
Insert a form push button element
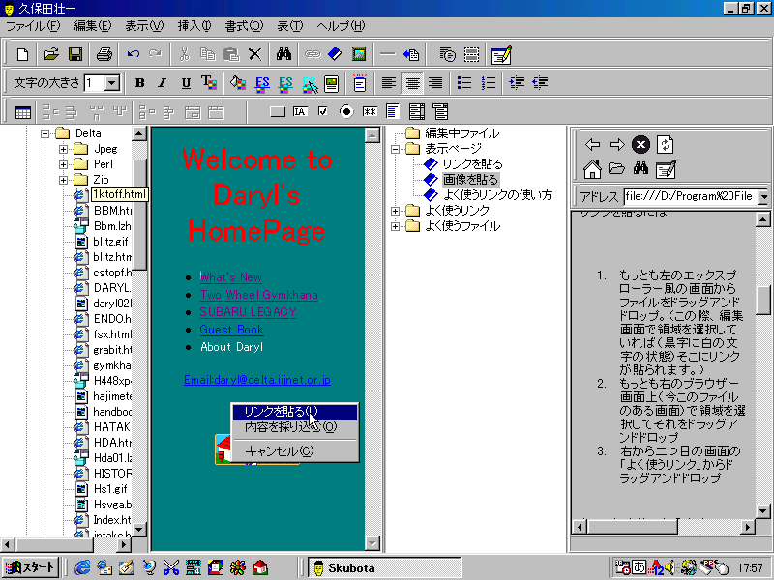pyautogui.click(x=278, y=112)
